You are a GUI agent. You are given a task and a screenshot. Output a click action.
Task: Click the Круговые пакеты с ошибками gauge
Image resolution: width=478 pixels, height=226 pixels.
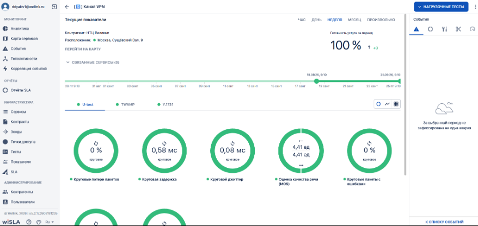369,151
